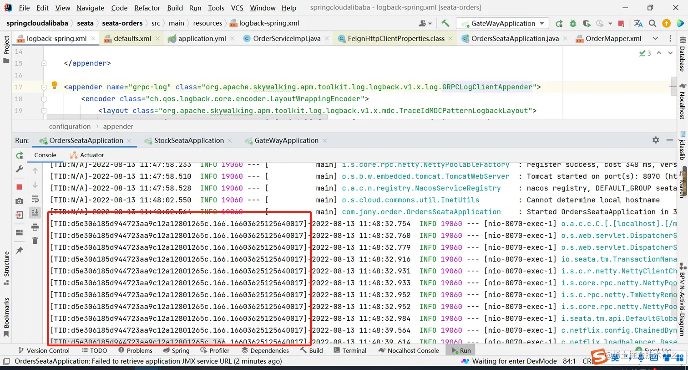Open the translation tool icon
The image size is (688, 370).
638,23
